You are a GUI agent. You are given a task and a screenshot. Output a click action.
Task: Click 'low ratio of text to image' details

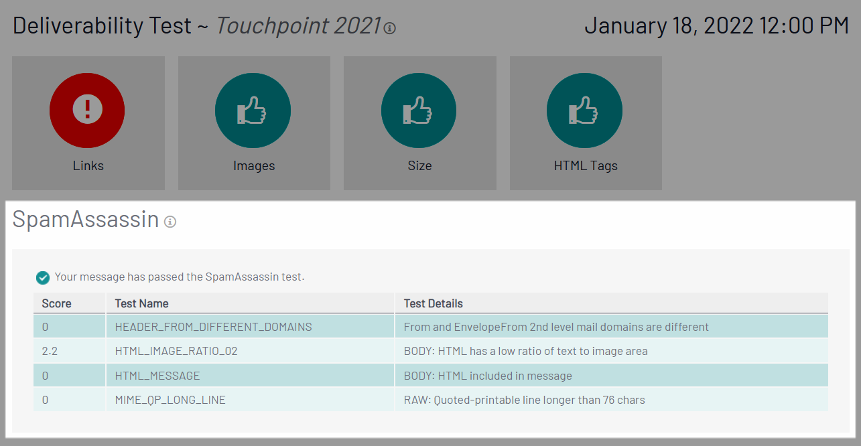525,351
